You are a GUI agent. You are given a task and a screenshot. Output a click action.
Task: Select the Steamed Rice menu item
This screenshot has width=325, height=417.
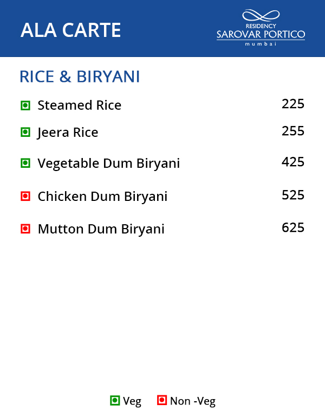point(79,105)
